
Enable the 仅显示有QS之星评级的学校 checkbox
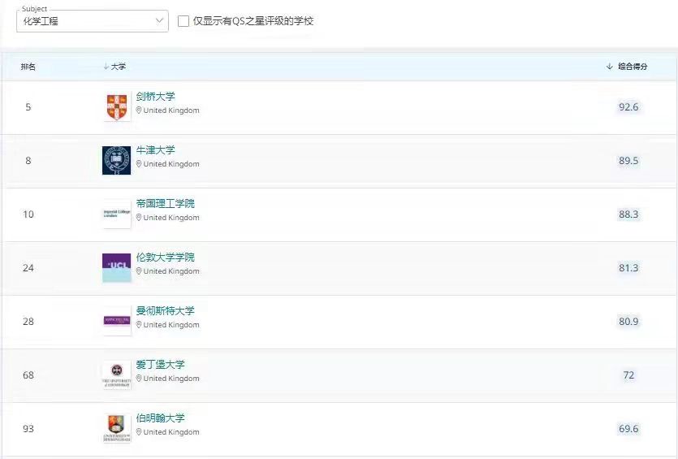(x=184, y=21)
